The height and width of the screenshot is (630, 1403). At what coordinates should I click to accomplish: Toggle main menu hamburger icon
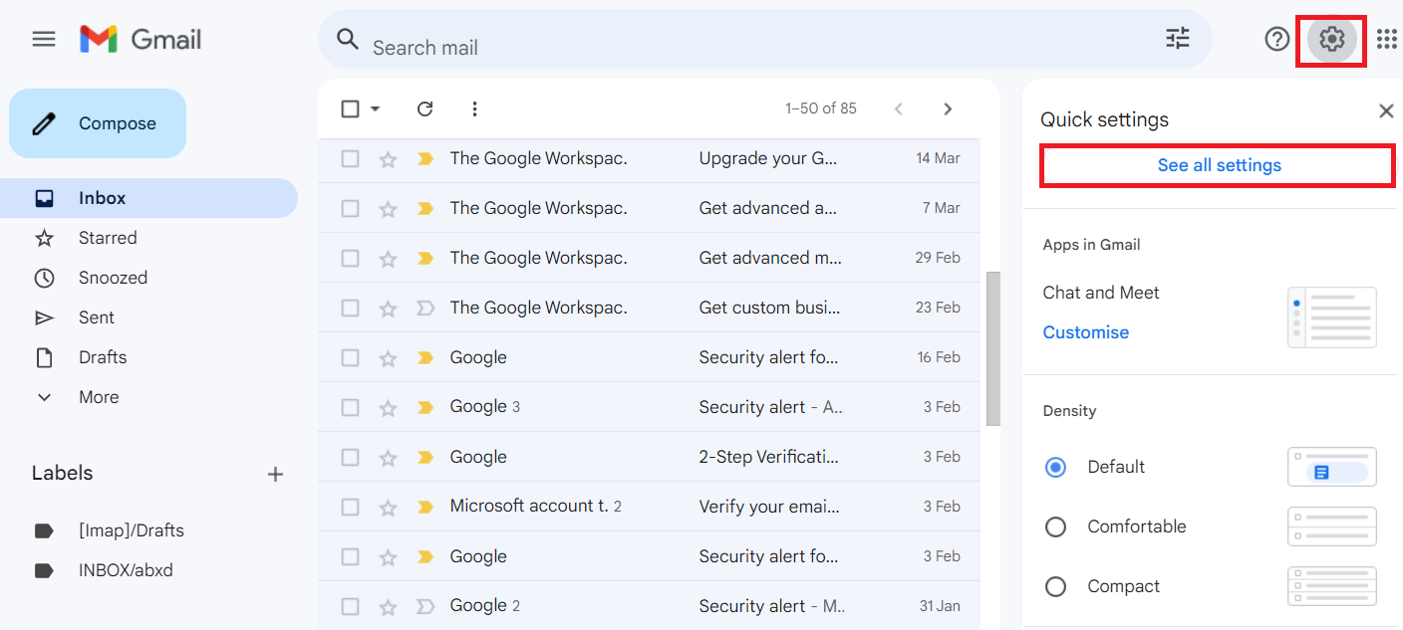(x=44, y=40)
